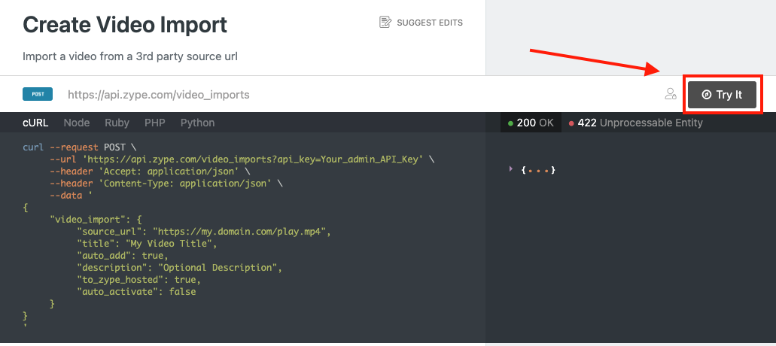Click the Try It button

point(722,95)
